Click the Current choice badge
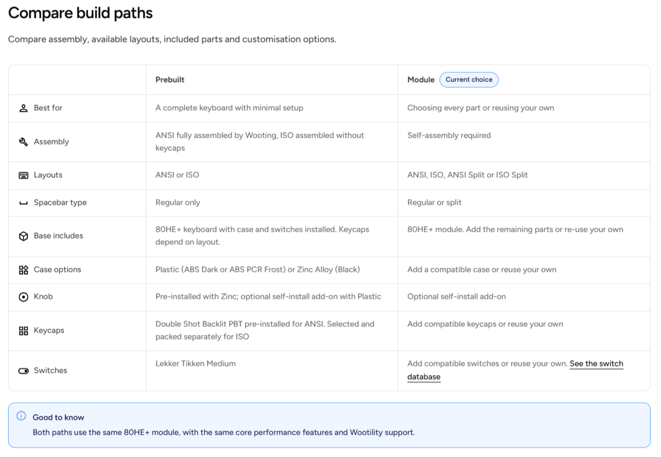 [x=469, y=80]
